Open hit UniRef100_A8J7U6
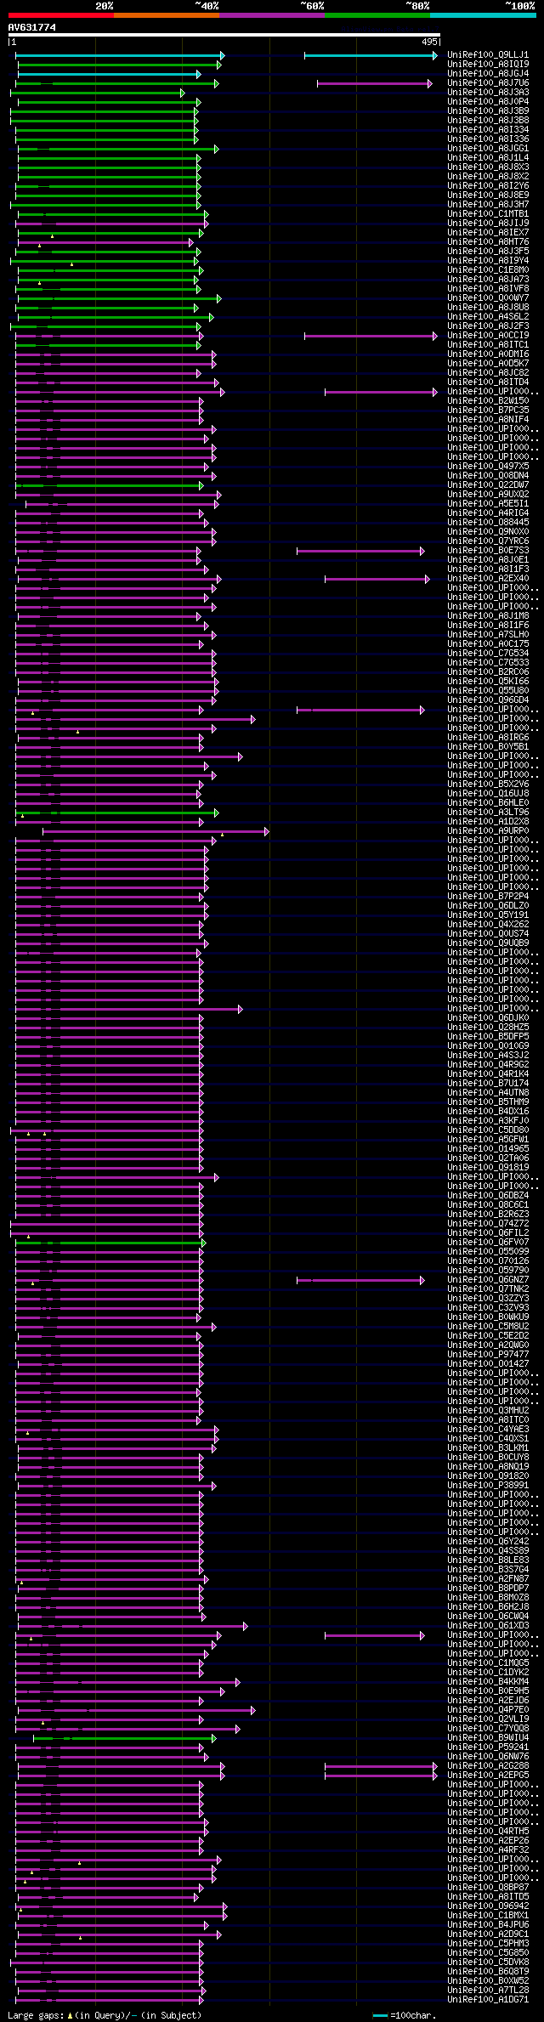The height and width of the screenshot is (2022, 544). tap(488, 82)
